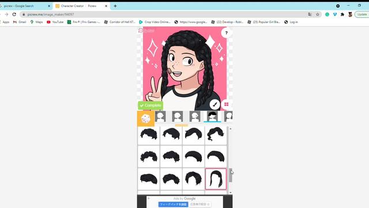
Task: Open the Friv Games bookmark
Action: [84, 22]
